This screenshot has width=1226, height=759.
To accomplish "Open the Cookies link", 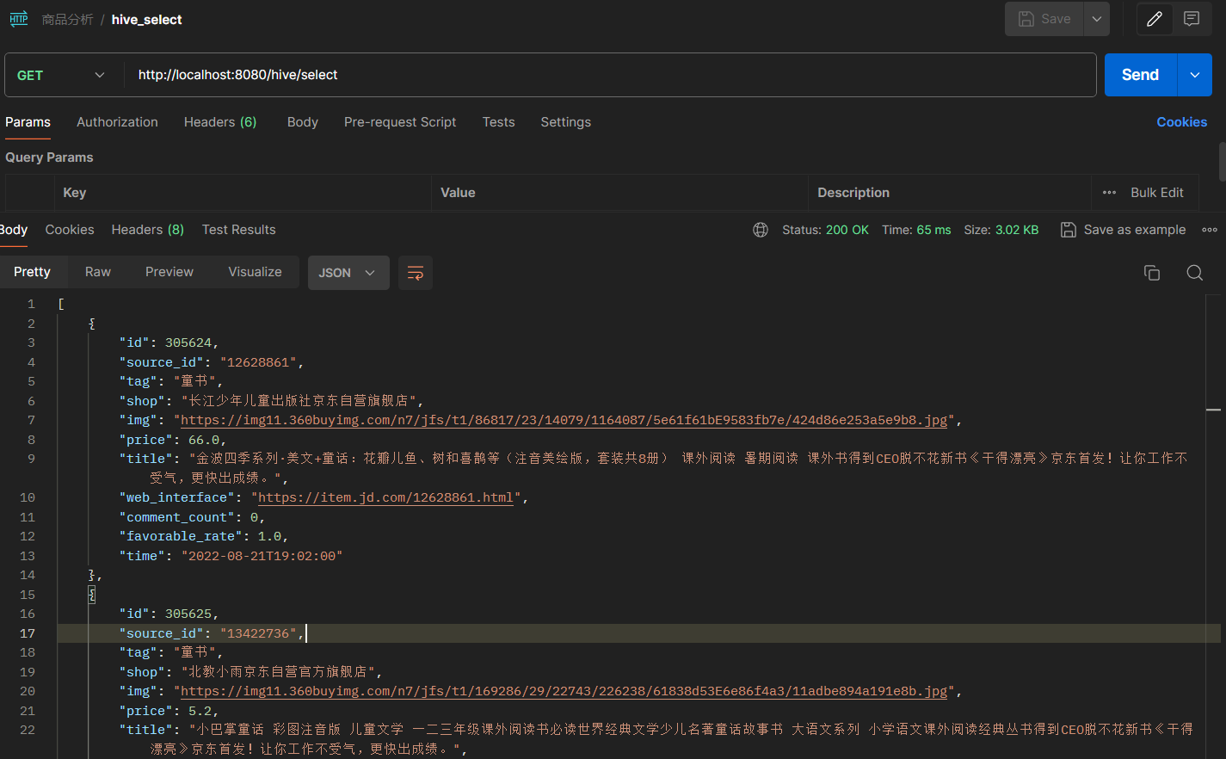I will 1181,122.
